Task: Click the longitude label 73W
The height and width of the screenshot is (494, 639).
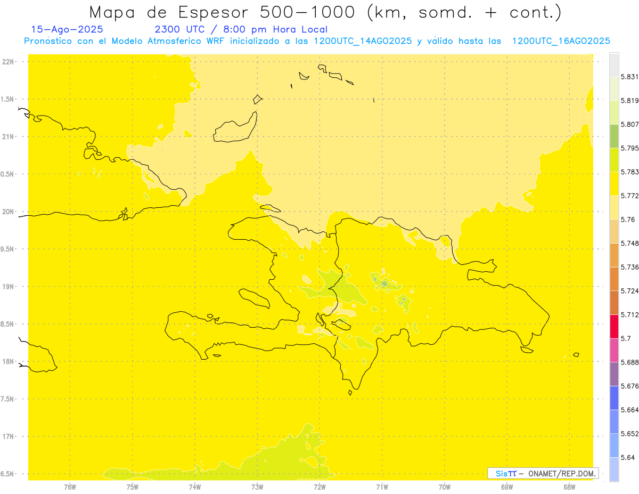Action: (x=257, y=487)
